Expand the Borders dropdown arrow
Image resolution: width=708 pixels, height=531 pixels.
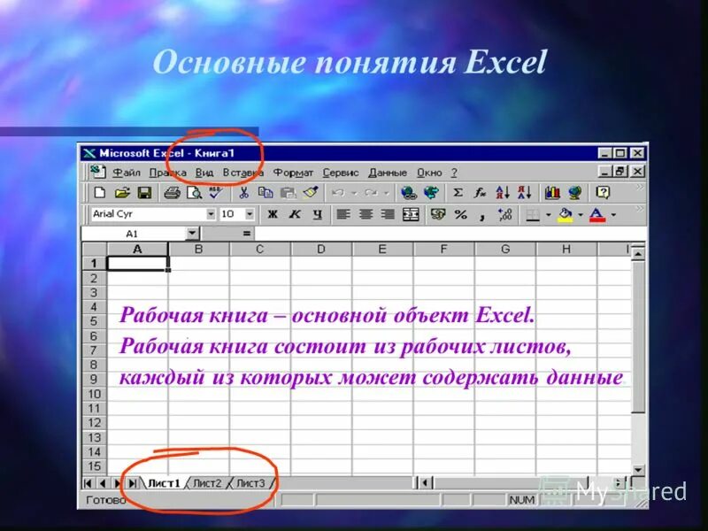pyautogui.click(x=548, y=214)
